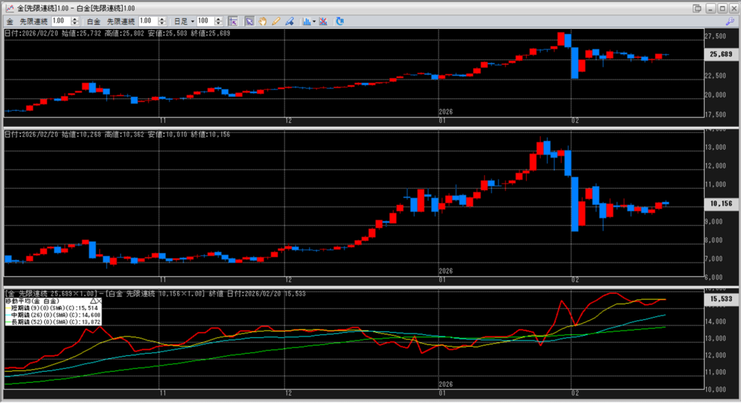Choose the pencil drawing tool

[276, 21]
